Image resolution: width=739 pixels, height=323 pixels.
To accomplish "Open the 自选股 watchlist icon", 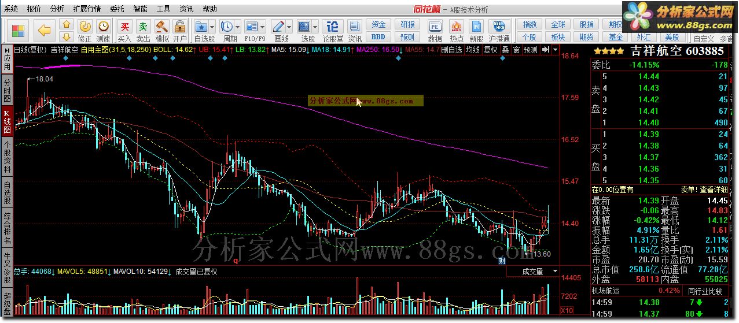I will coord(201,27).
